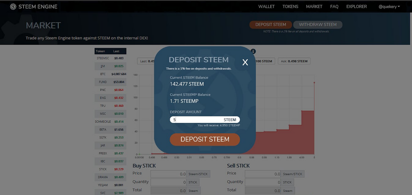Screen dimensions: 412x195
Task: Click the Sell STICK Total field
Action: [263, 191]
